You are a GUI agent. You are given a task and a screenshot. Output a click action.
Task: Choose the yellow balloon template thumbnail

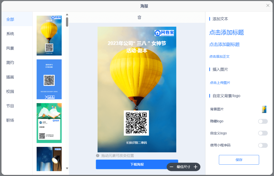tap(49, 36)
